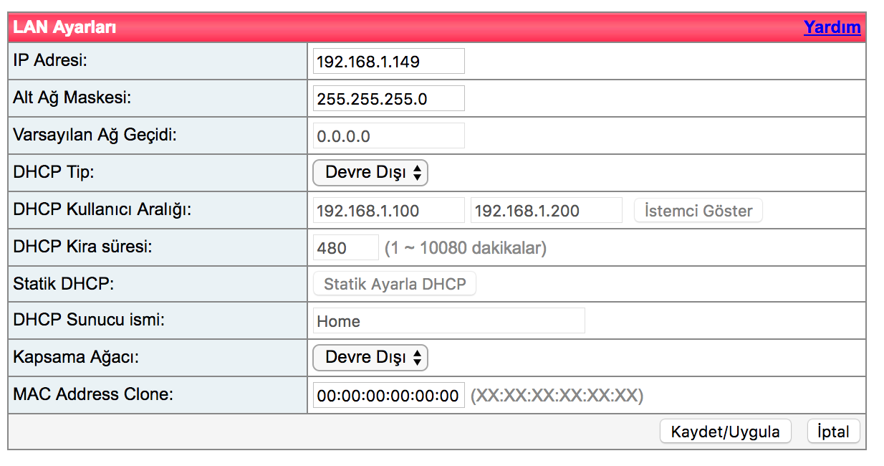884x466 pixels.
Task: Select the DHCP Sunucu ismi field
Action: click(x=448, y=321)
